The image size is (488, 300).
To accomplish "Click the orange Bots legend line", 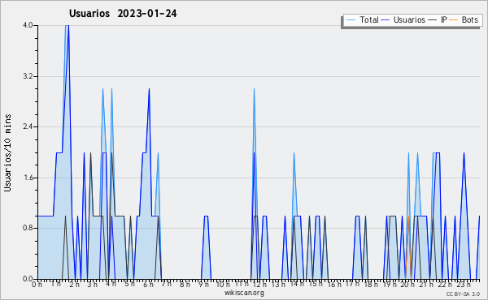I will tap(454, 20).
